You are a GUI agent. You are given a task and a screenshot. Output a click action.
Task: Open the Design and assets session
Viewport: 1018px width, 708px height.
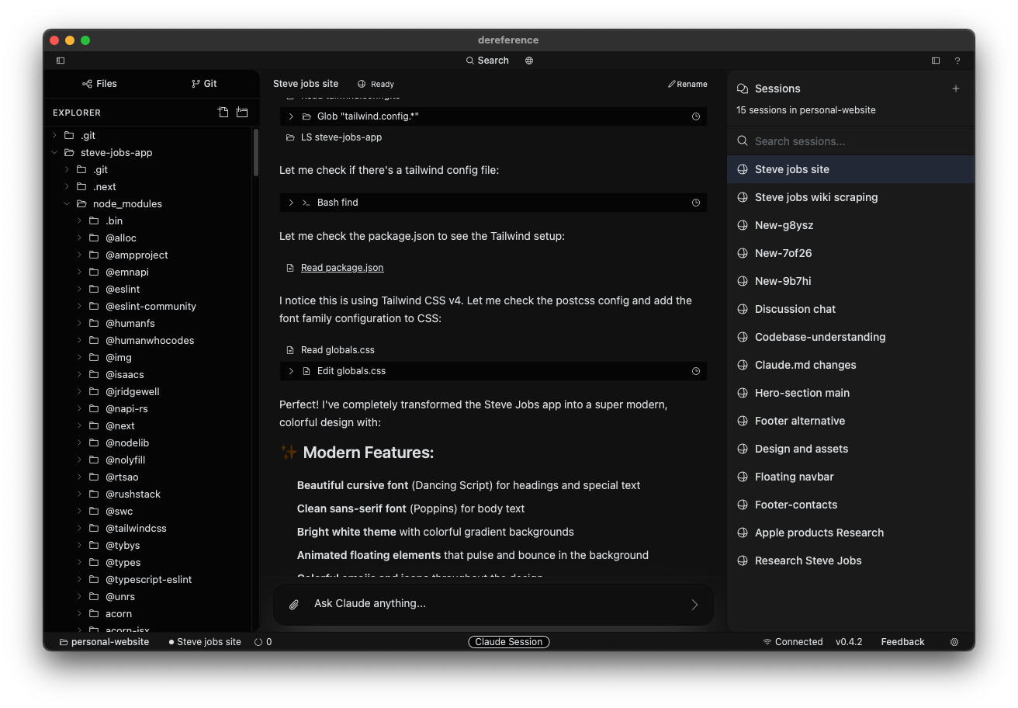(850, 449)
